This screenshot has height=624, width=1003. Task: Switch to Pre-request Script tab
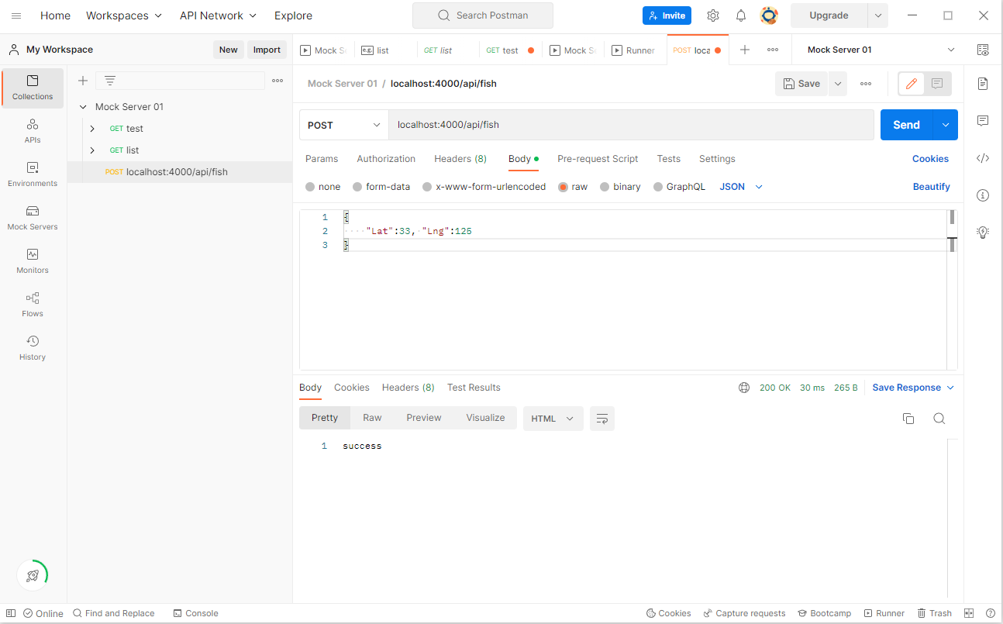click(x=598, y=159)
